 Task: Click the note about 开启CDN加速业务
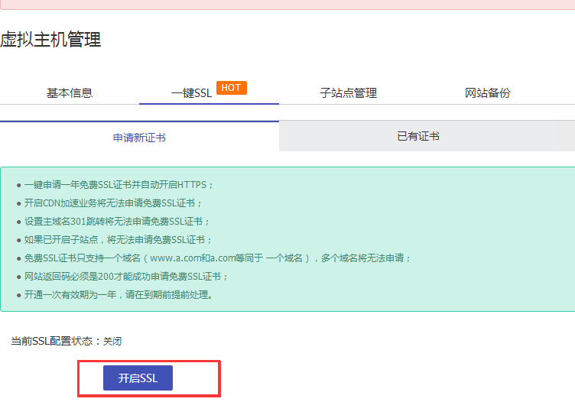tap(113, 203)
